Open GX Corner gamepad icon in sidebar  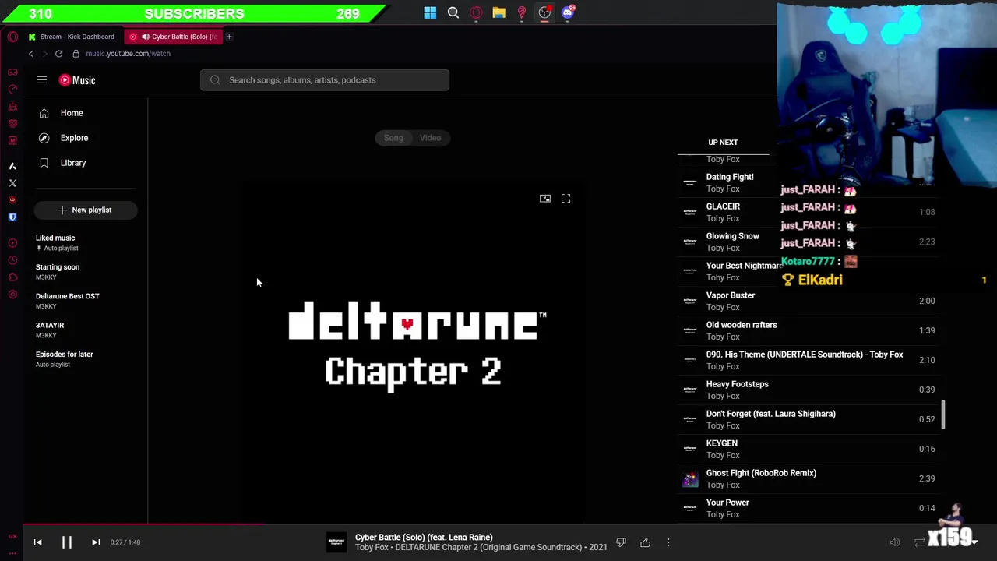click(12, 72)
